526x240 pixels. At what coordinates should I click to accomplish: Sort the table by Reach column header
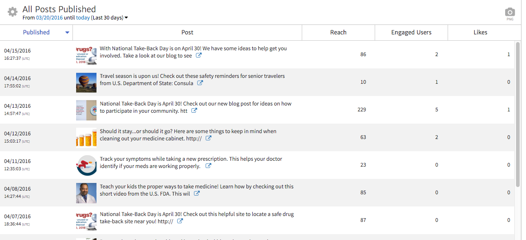pos(338,32)
